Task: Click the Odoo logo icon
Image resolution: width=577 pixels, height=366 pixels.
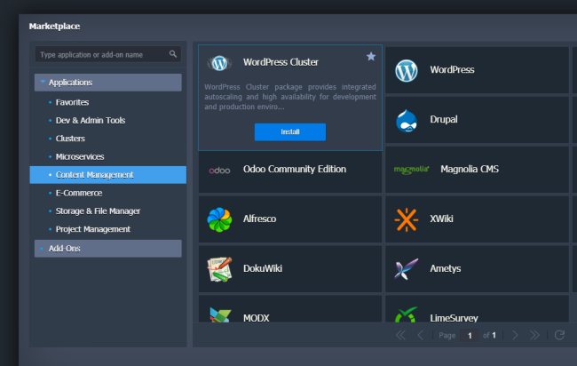Action: (x=219, y=170)
